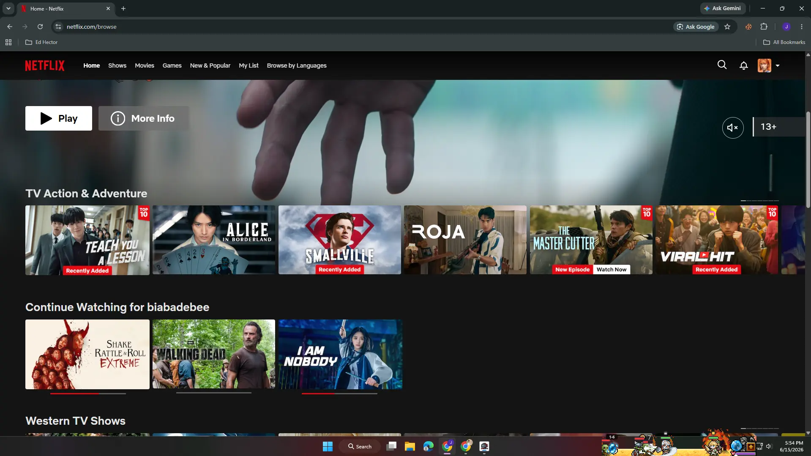Click Ask Gemini button
This screenshot has height=456, width=811.
tap(722, 8)
